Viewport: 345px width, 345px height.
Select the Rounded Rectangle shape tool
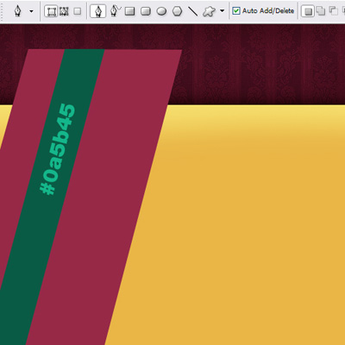pyautogui.click(x=146, y=11)
